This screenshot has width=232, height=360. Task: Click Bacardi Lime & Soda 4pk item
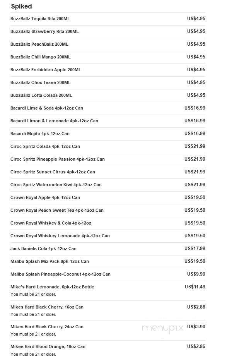pos(46,108)
